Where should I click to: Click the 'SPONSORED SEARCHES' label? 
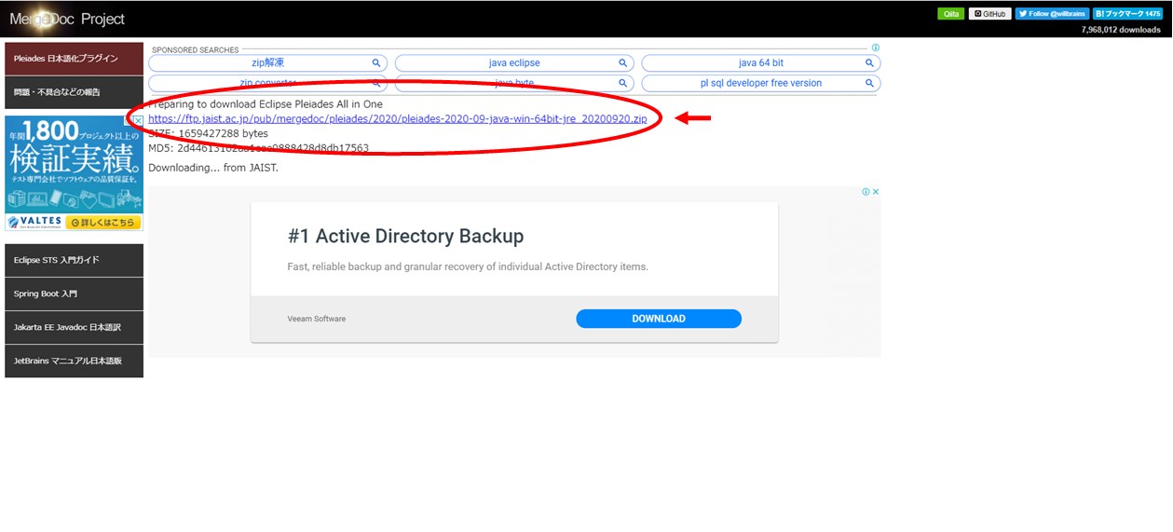[196, 50]
